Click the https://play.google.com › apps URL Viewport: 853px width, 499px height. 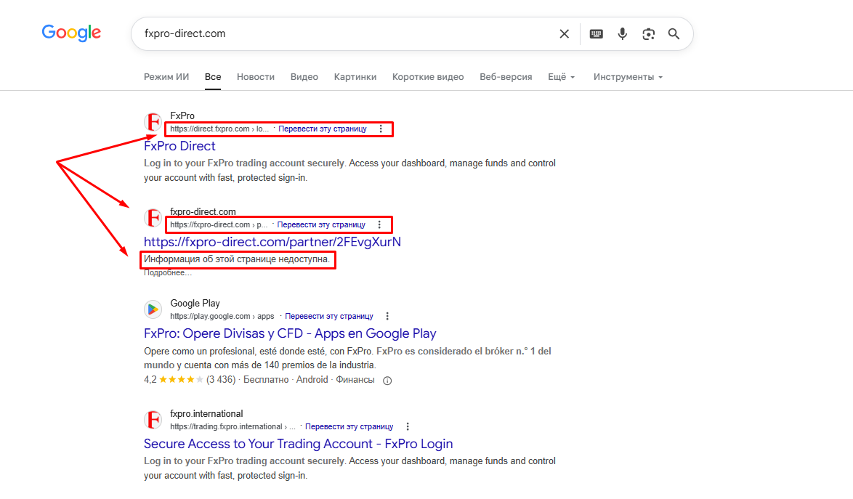(x=222, y=316)
